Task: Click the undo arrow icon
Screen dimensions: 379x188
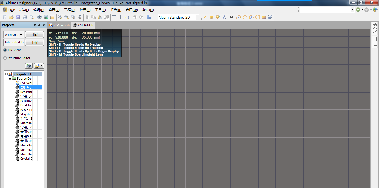Action: 134,17
